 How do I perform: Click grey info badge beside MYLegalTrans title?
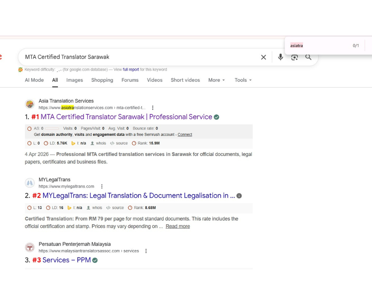pyautogui.click(x=239, y=196)
